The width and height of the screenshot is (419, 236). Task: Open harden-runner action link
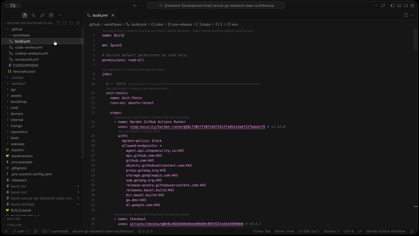point(198,127)
